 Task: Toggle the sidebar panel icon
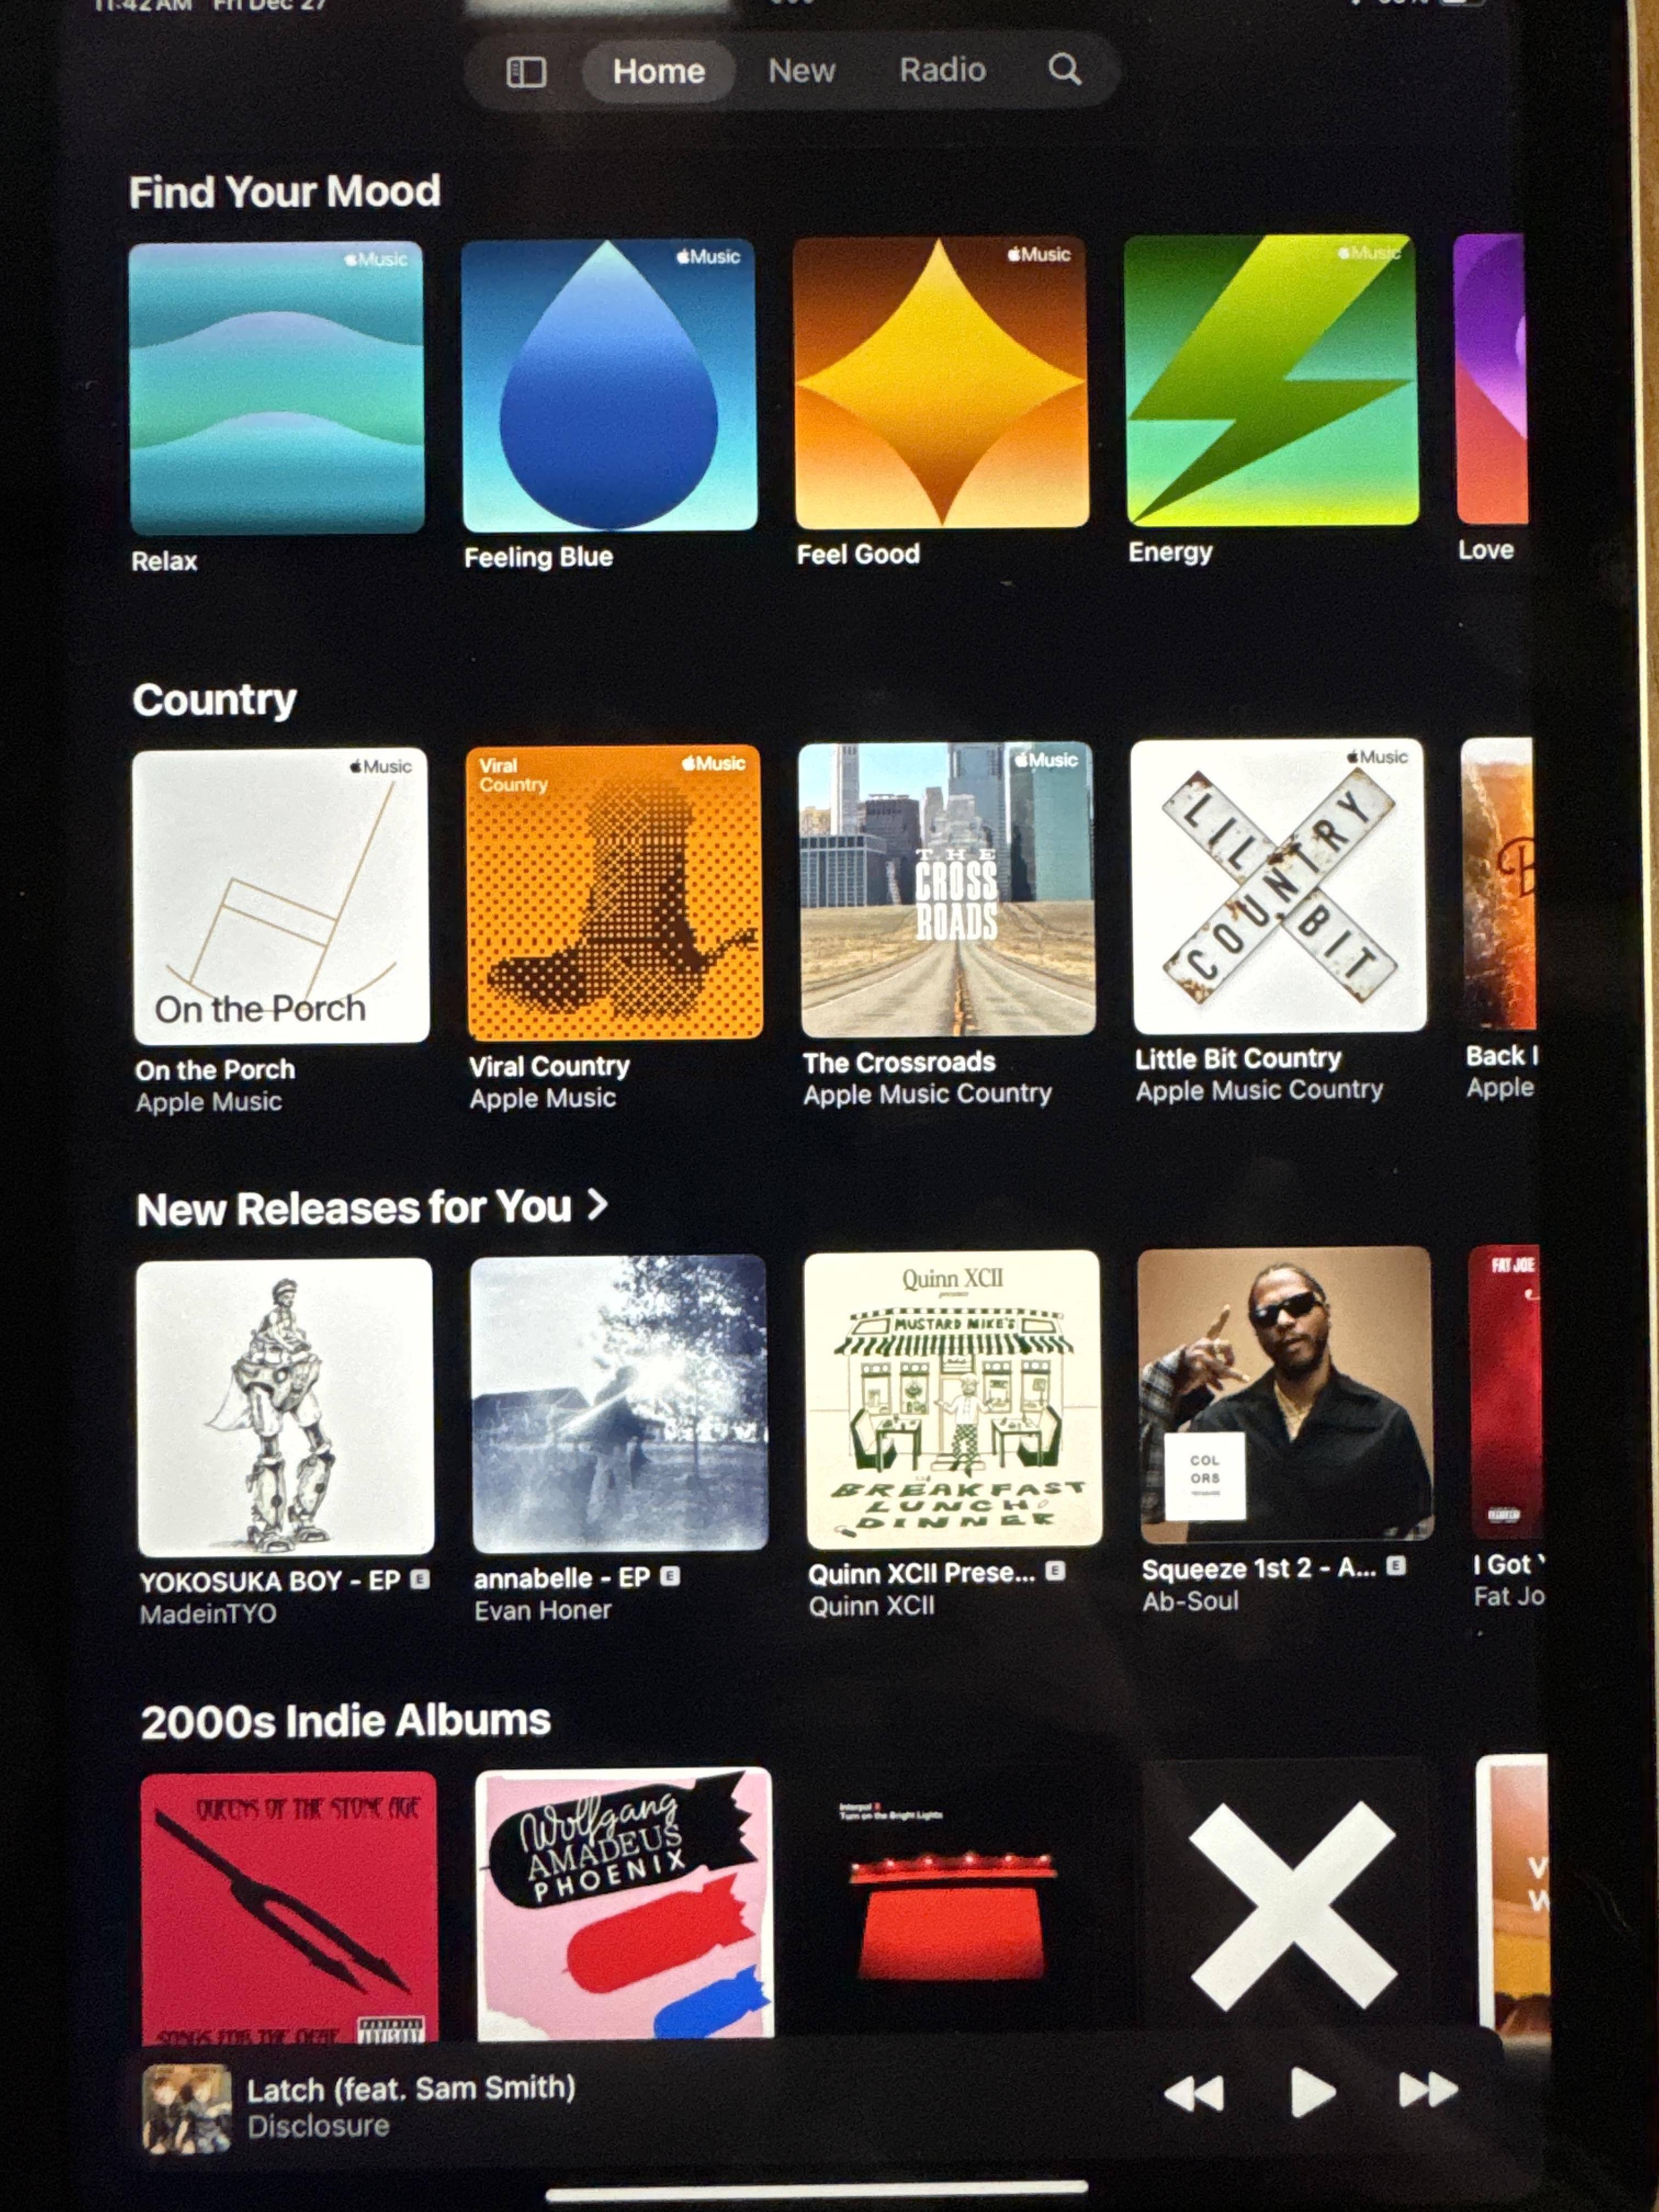526,72
